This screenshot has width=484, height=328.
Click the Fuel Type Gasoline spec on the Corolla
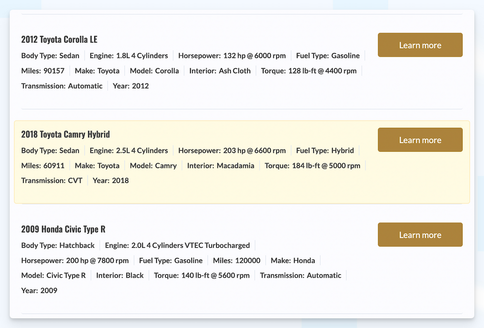tap(328, 56)
